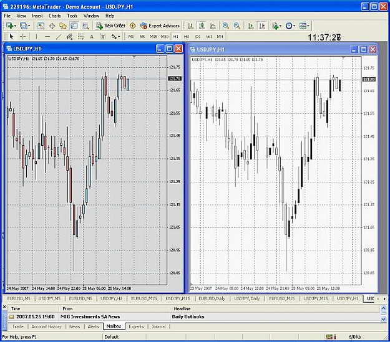Switch timeframe to M5
Image resolution: width=390 pixels, height=342 pixels.
tap(142, 37)
